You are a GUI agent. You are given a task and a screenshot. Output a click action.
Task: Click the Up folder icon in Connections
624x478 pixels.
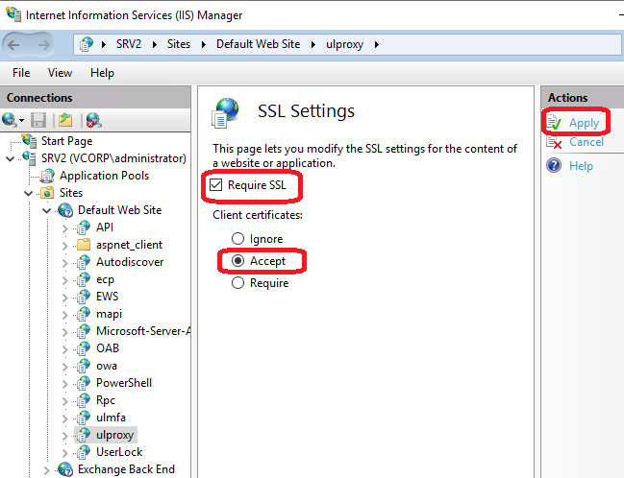point(64,120)
